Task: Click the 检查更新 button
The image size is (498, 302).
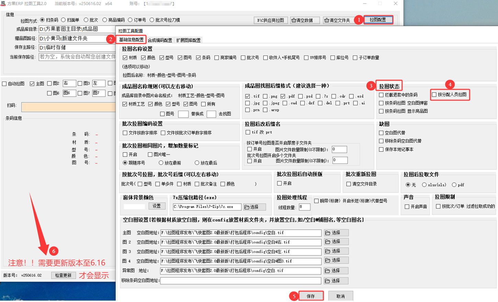Action: click(x=63, y=275)
